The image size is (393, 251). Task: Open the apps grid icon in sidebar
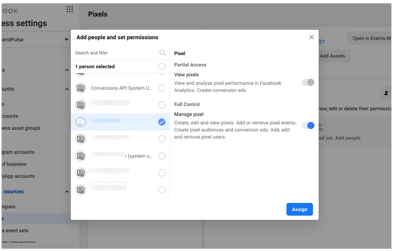[x=70, y=10]
